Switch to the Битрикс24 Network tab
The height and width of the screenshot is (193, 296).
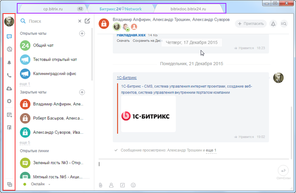point(121,9)
